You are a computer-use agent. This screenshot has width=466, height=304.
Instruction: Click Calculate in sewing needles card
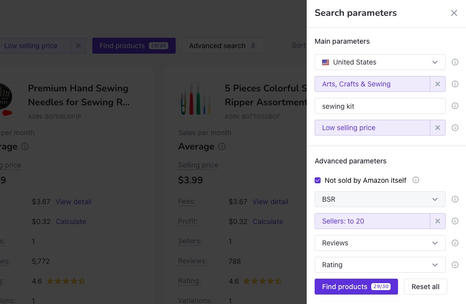coord(71,222)
